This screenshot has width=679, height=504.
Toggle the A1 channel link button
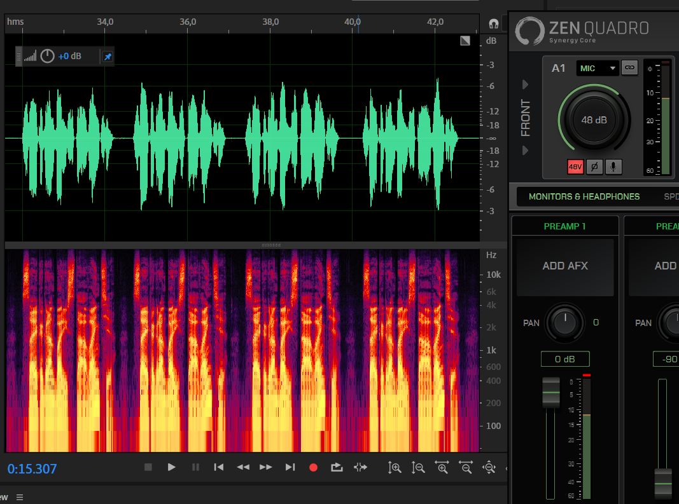point(629,67)
